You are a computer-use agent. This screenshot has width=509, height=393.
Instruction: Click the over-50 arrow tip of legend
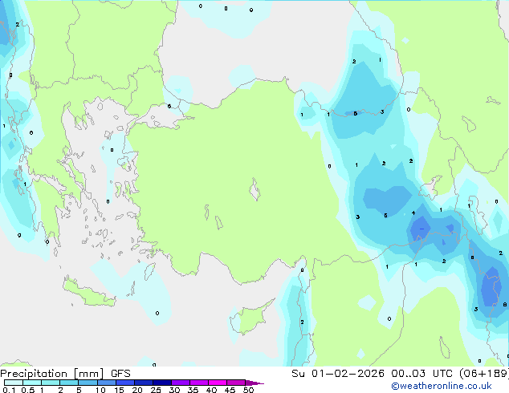click(x=254, y=383)
